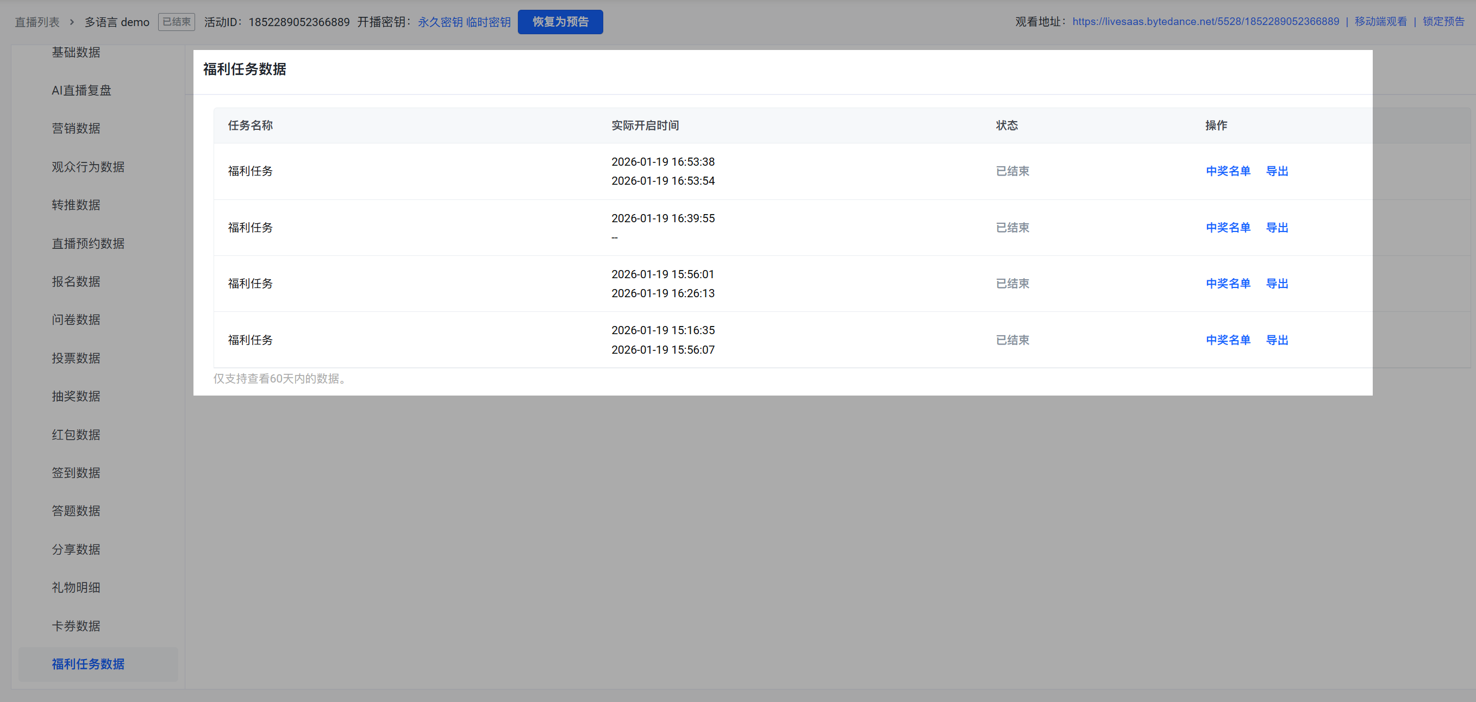Select 签到数据 in sidebar
The image size is (1476, 702).
(x=76, y=473)
